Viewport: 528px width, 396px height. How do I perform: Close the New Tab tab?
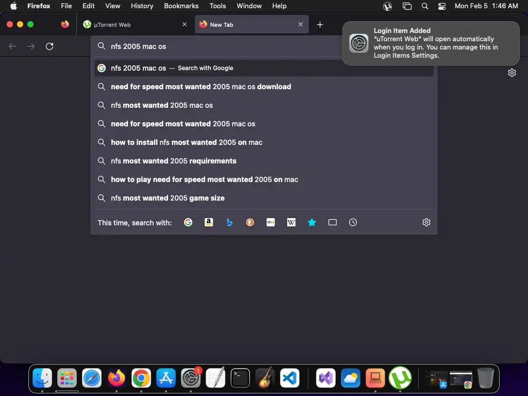(x=301, y=24)
